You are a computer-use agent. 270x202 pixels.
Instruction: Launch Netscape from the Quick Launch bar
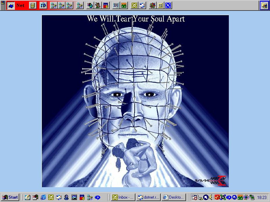(x=74, y=197)
